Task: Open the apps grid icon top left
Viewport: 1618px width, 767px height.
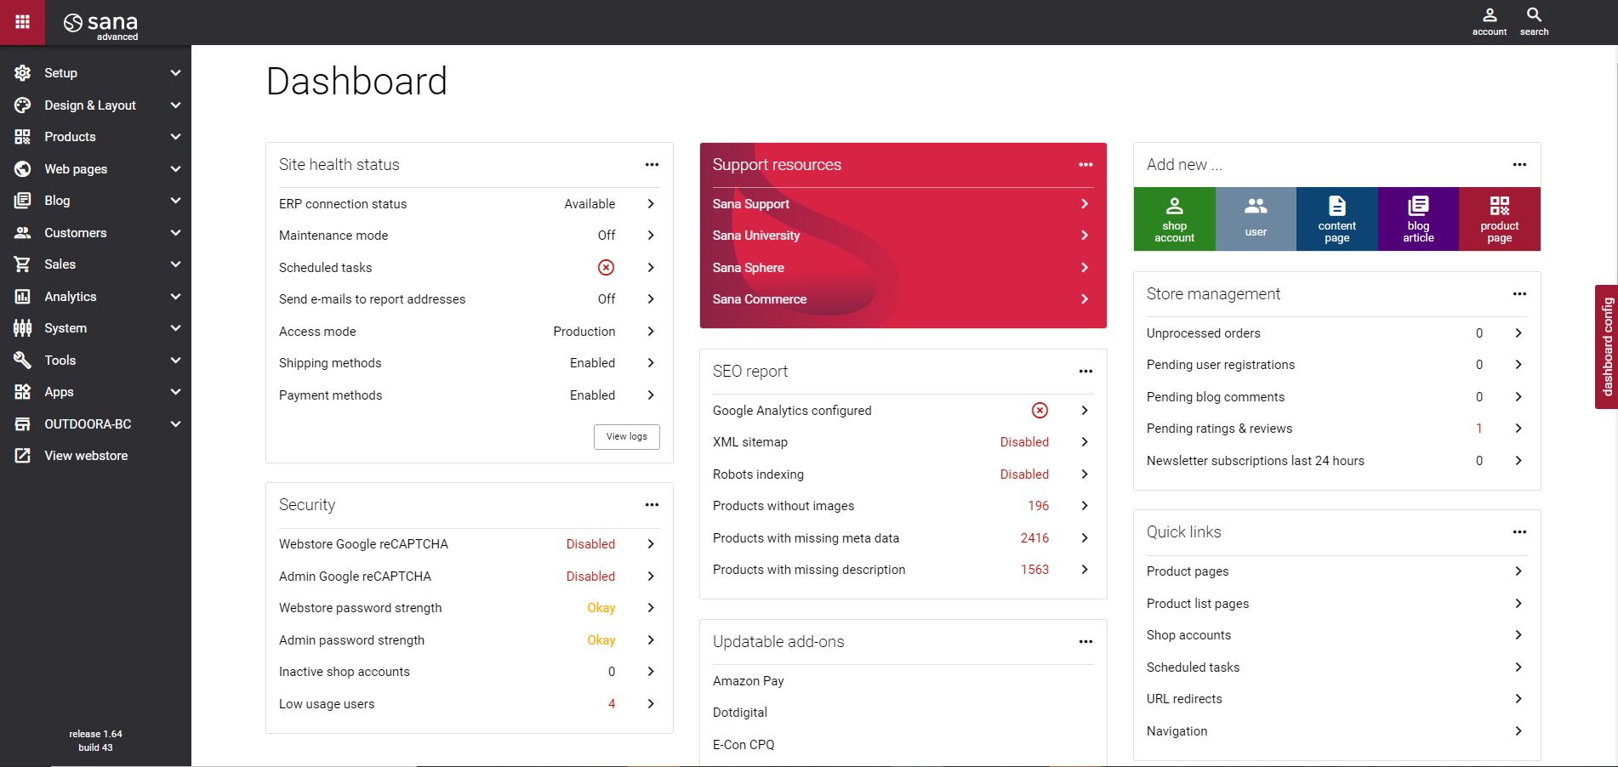Action: tap(22, 22)
